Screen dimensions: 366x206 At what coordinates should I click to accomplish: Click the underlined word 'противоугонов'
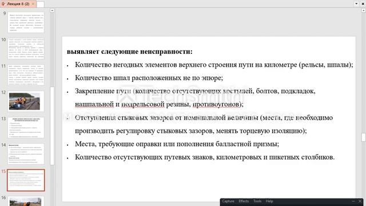(216, 104)
